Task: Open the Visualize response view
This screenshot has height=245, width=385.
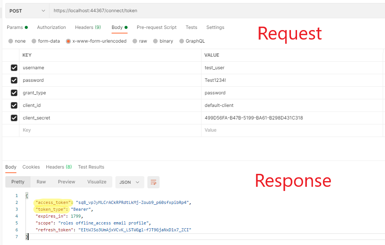Action: click(x=97, y=182)
